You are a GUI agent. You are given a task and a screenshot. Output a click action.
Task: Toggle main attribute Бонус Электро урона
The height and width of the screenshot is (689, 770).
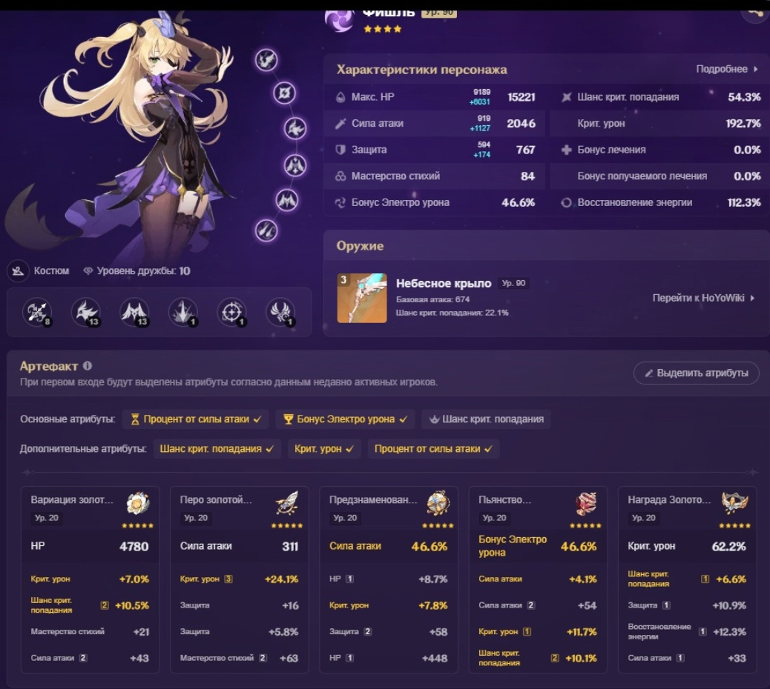pyautogui.click(x=345, y=419)
